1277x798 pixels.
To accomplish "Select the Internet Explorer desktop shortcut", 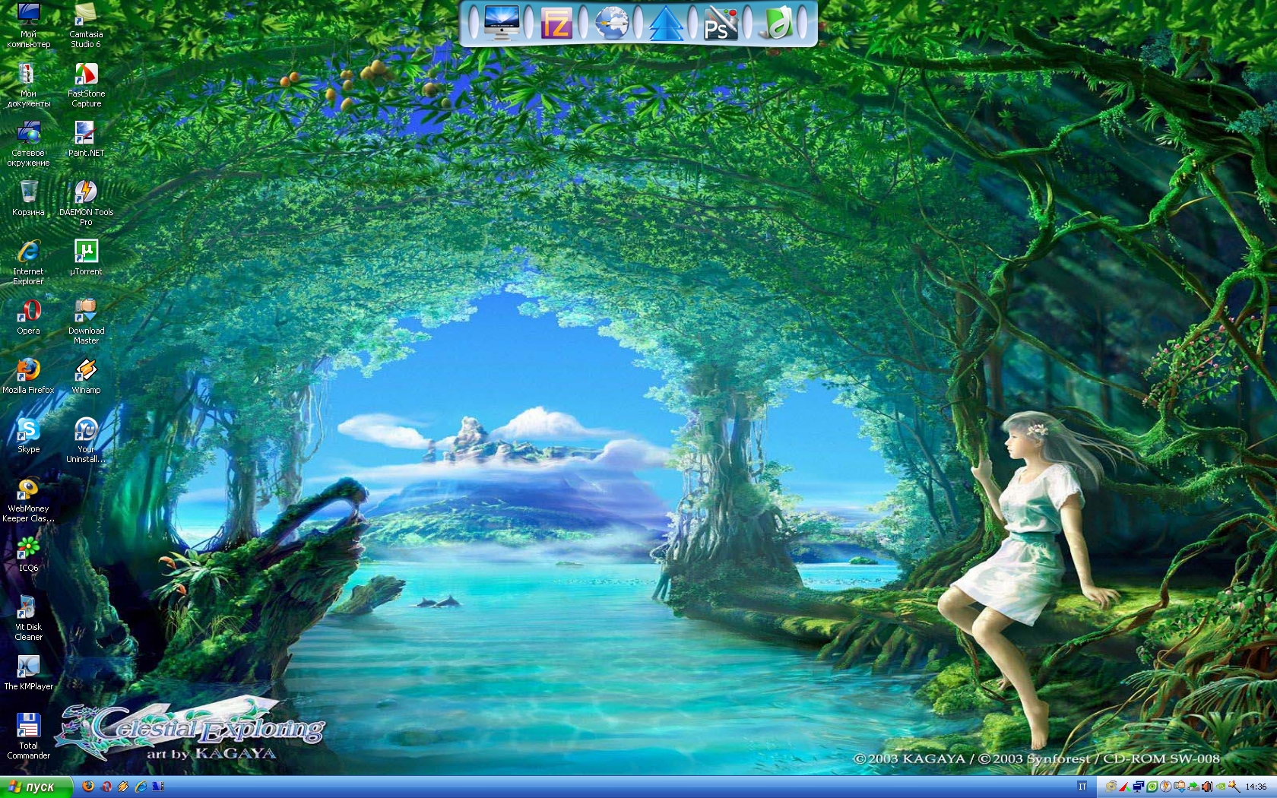I will coord(28,262).
